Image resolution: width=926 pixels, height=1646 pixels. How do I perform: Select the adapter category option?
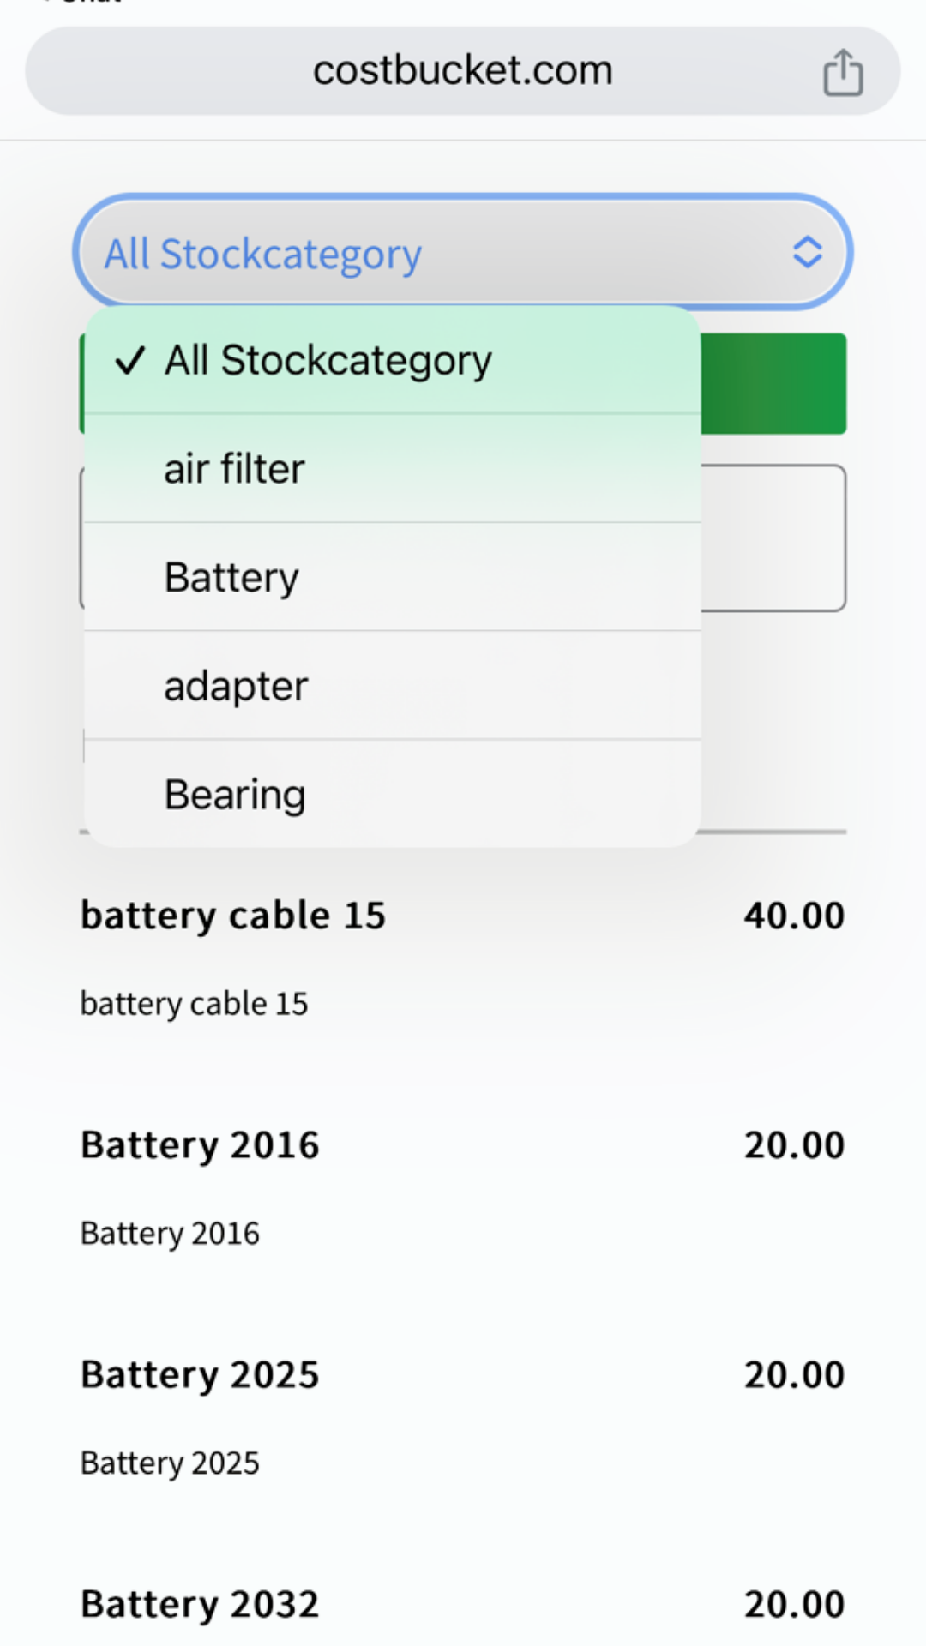pos(236,686)
